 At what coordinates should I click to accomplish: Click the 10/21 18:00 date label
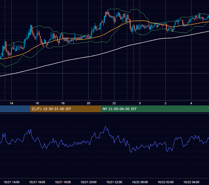(63, 182)
